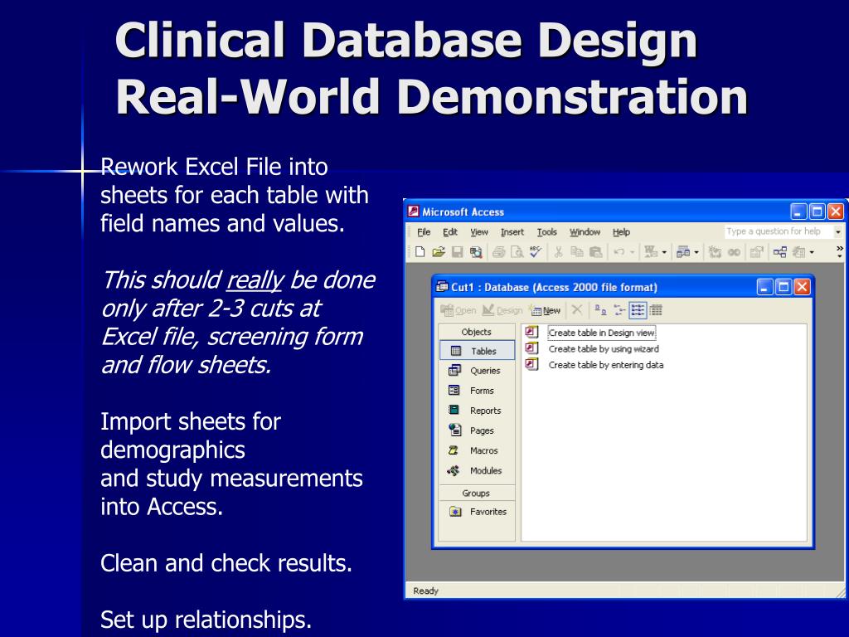Click the Delete X icon in database window

point(577,310)
